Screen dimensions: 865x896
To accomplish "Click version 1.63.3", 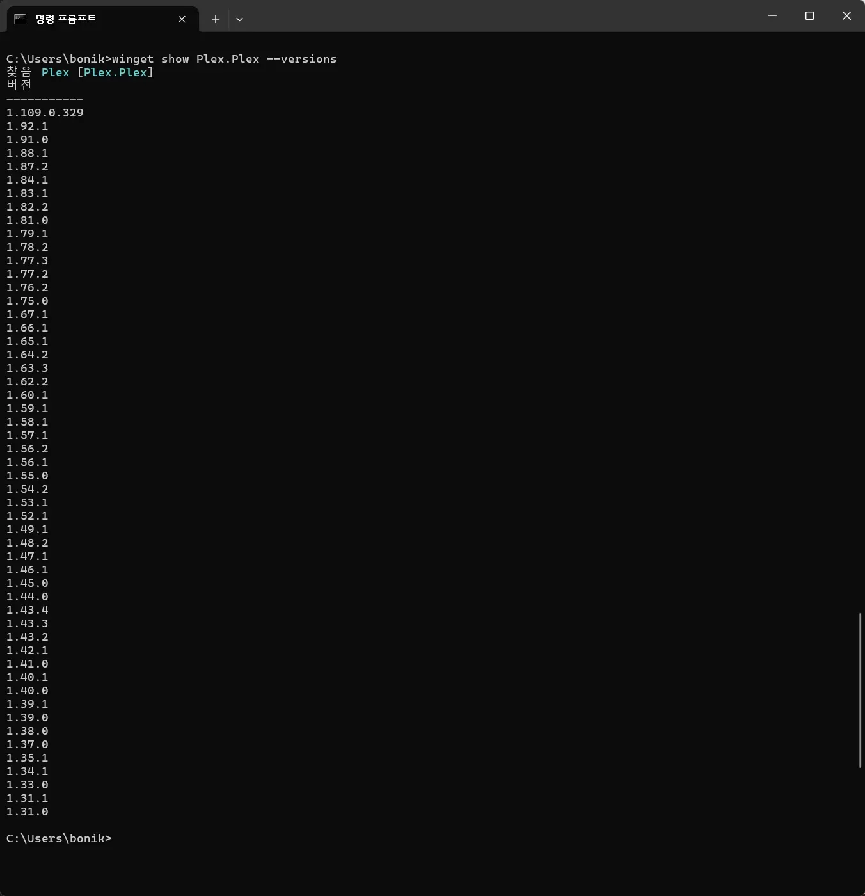I will tap(28, 368).
